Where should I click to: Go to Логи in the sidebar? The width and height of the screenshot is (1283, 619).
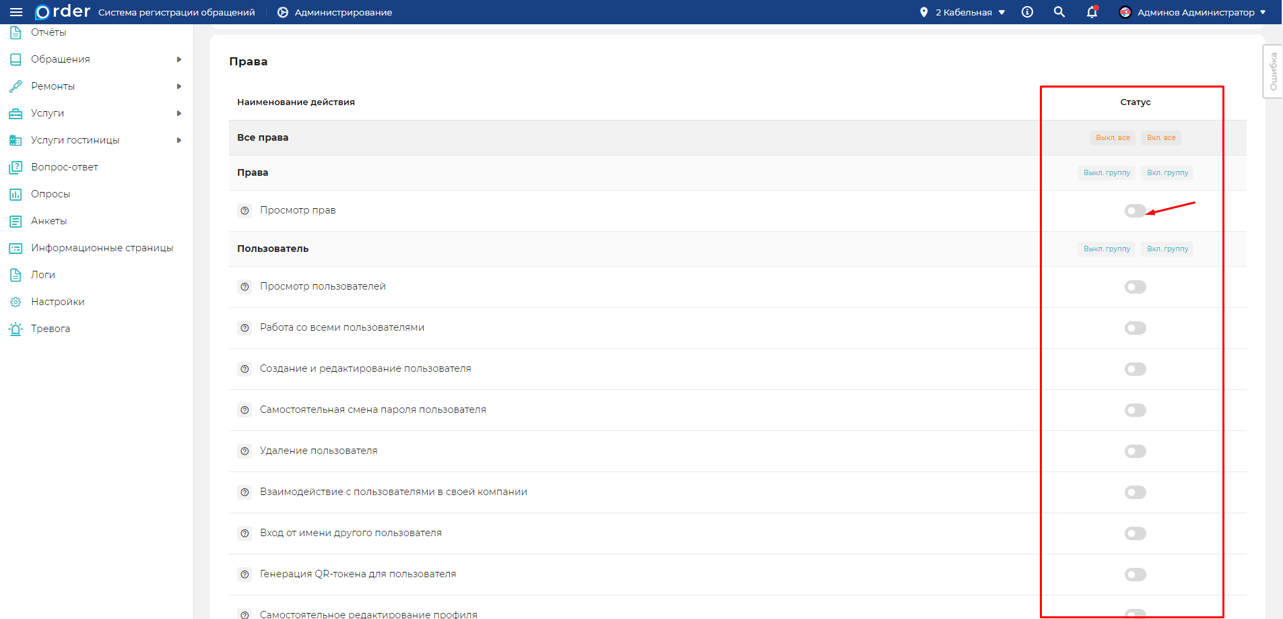[43, 275]
